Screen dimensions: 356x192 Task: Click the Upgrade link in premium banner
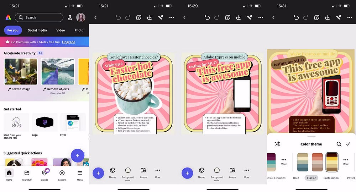69,42
